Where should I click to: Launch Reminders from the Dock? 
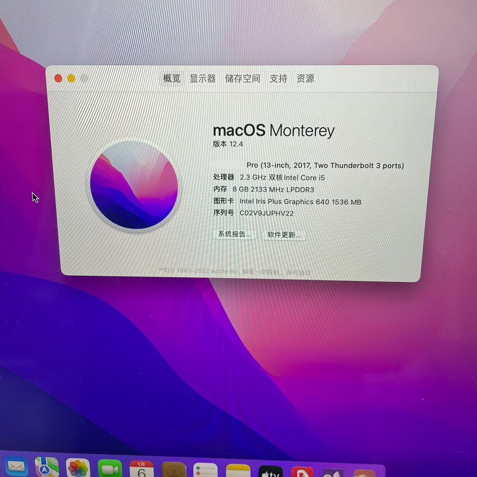[205, 471]
